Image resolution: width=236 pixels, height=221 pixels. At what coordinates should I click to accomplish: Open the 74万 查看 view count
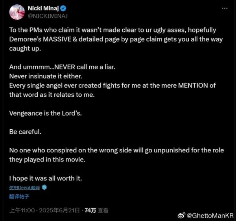point(96,210)
